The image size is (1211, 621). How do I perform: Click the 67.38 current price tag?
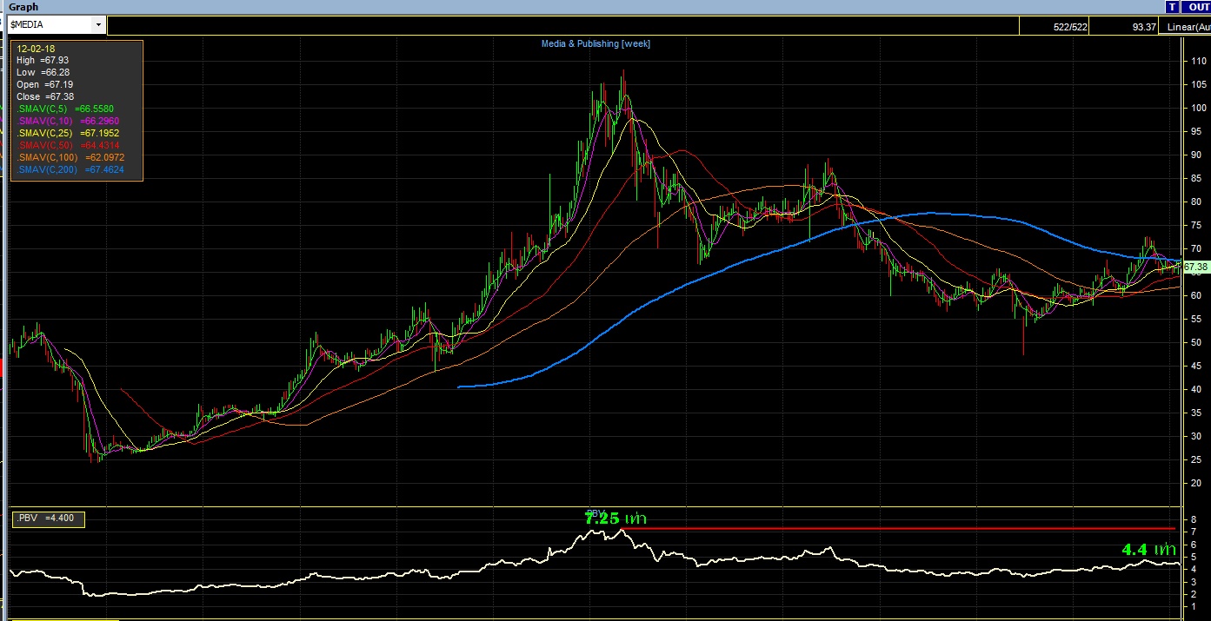coord(1195,267)
